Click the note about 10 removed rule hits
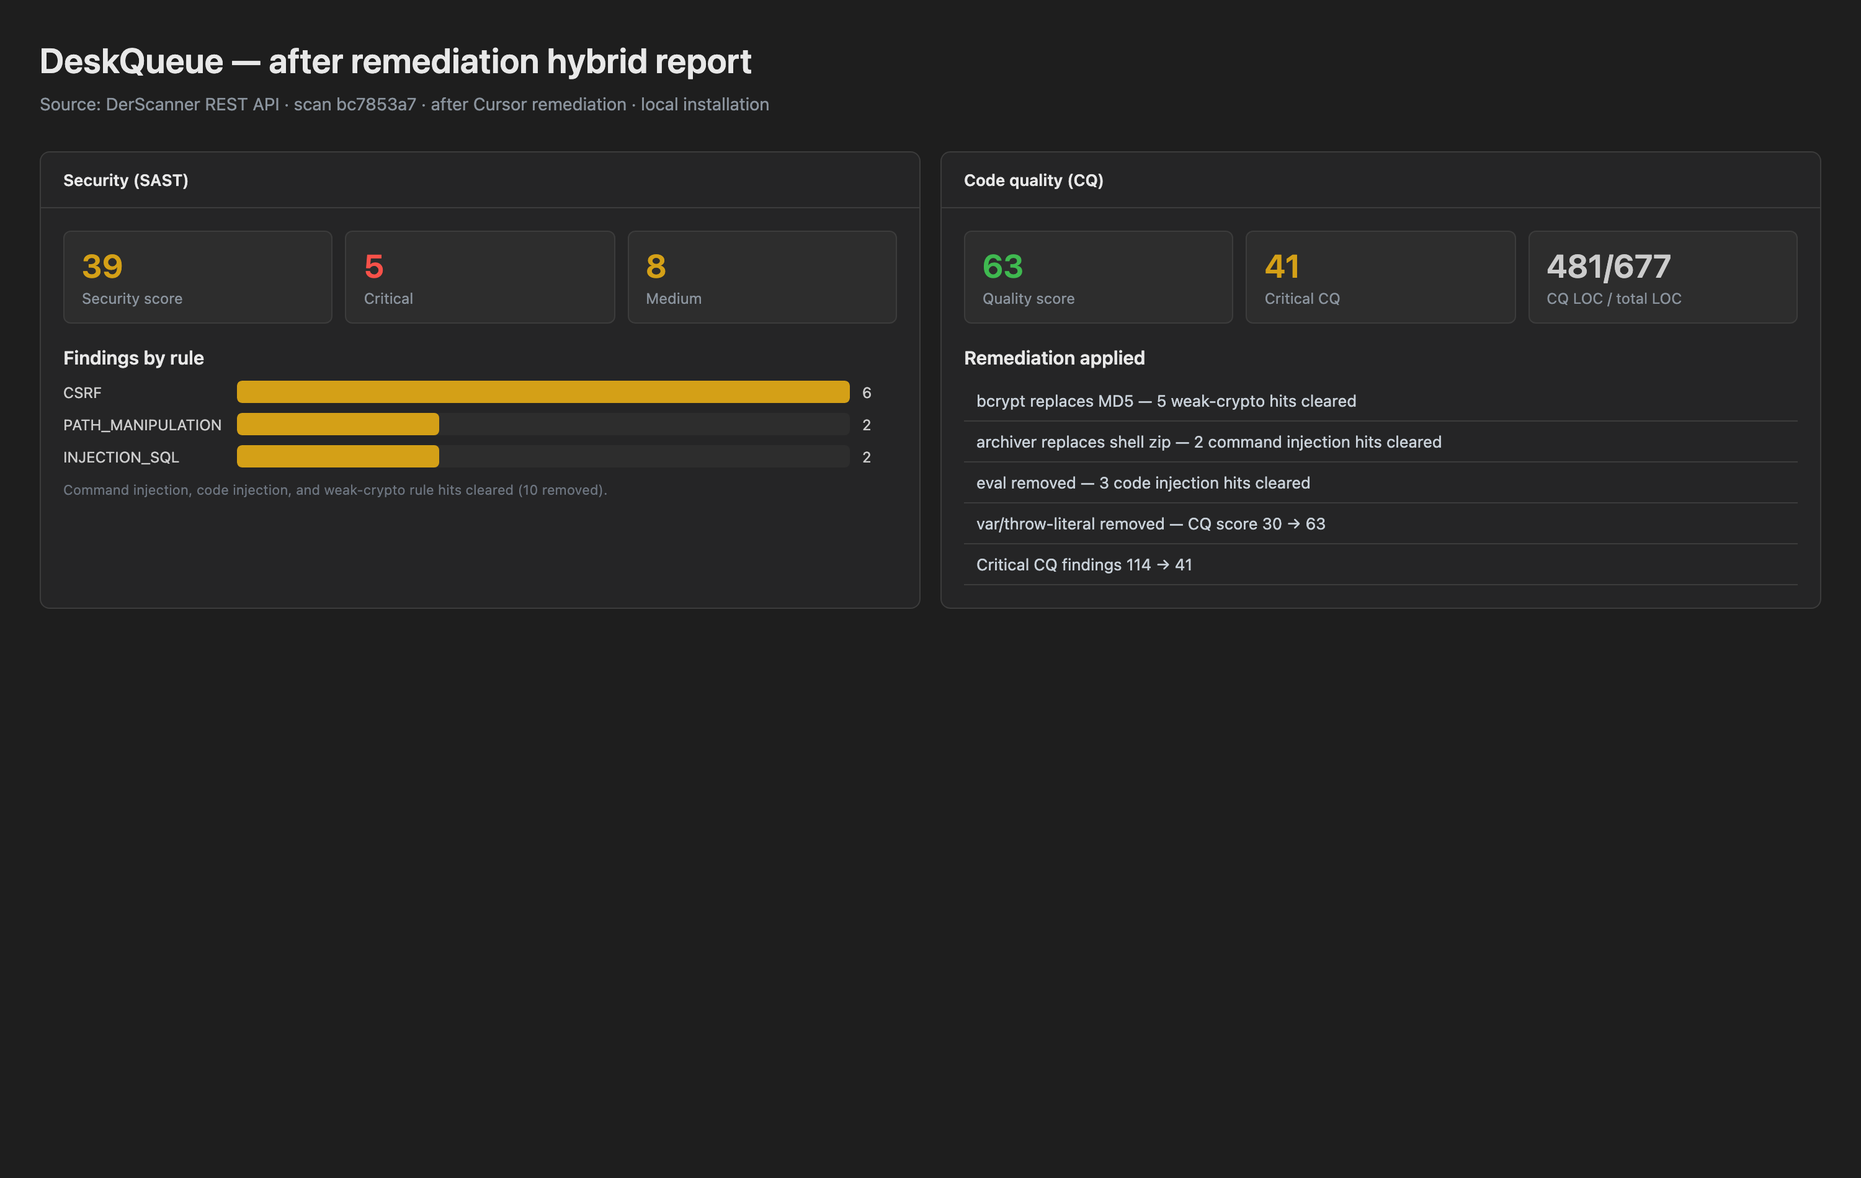Viewport: 1861px width, 1178px height. [336, 490]
